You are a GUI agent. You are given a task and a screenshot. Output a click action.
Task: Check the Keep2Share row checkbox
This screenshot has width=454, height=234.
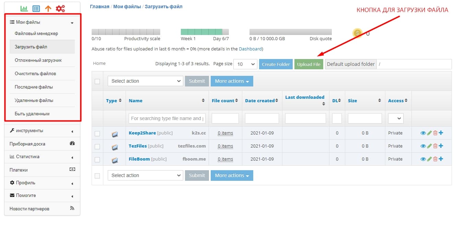coord(97,133)
